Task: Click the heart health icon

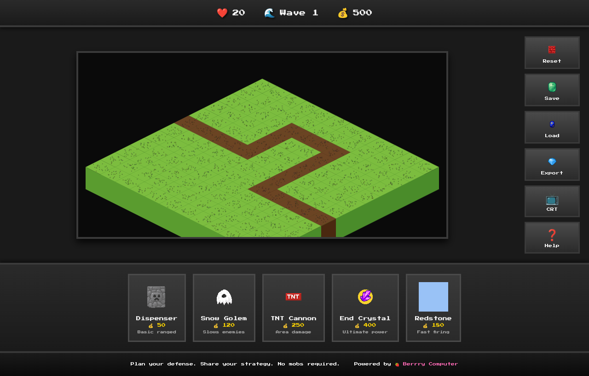Action: click(223, 12)
